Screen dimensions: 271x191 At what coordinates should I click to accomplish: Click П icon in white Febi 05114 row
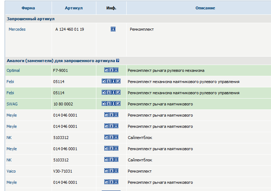click(109, 81)
